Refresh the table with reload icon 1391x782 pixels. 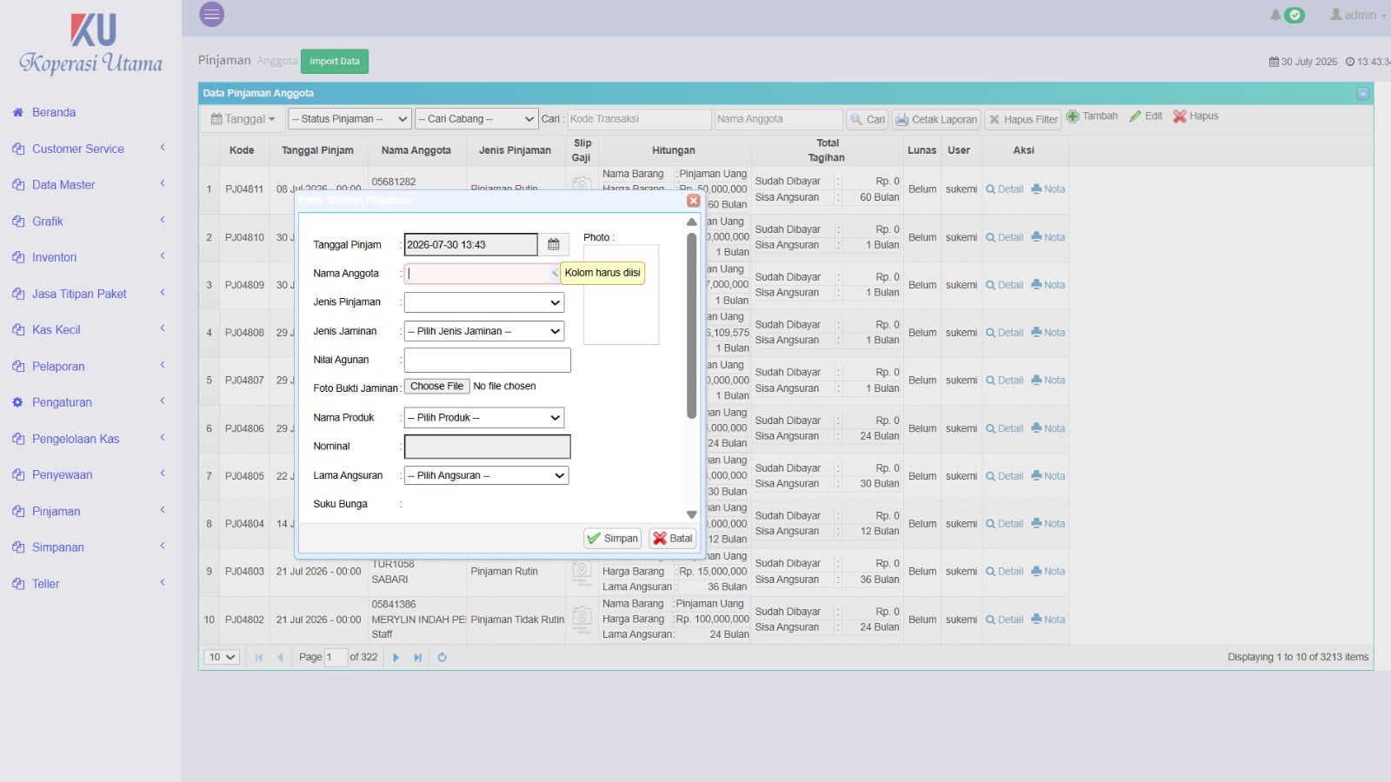click(442, 658)
